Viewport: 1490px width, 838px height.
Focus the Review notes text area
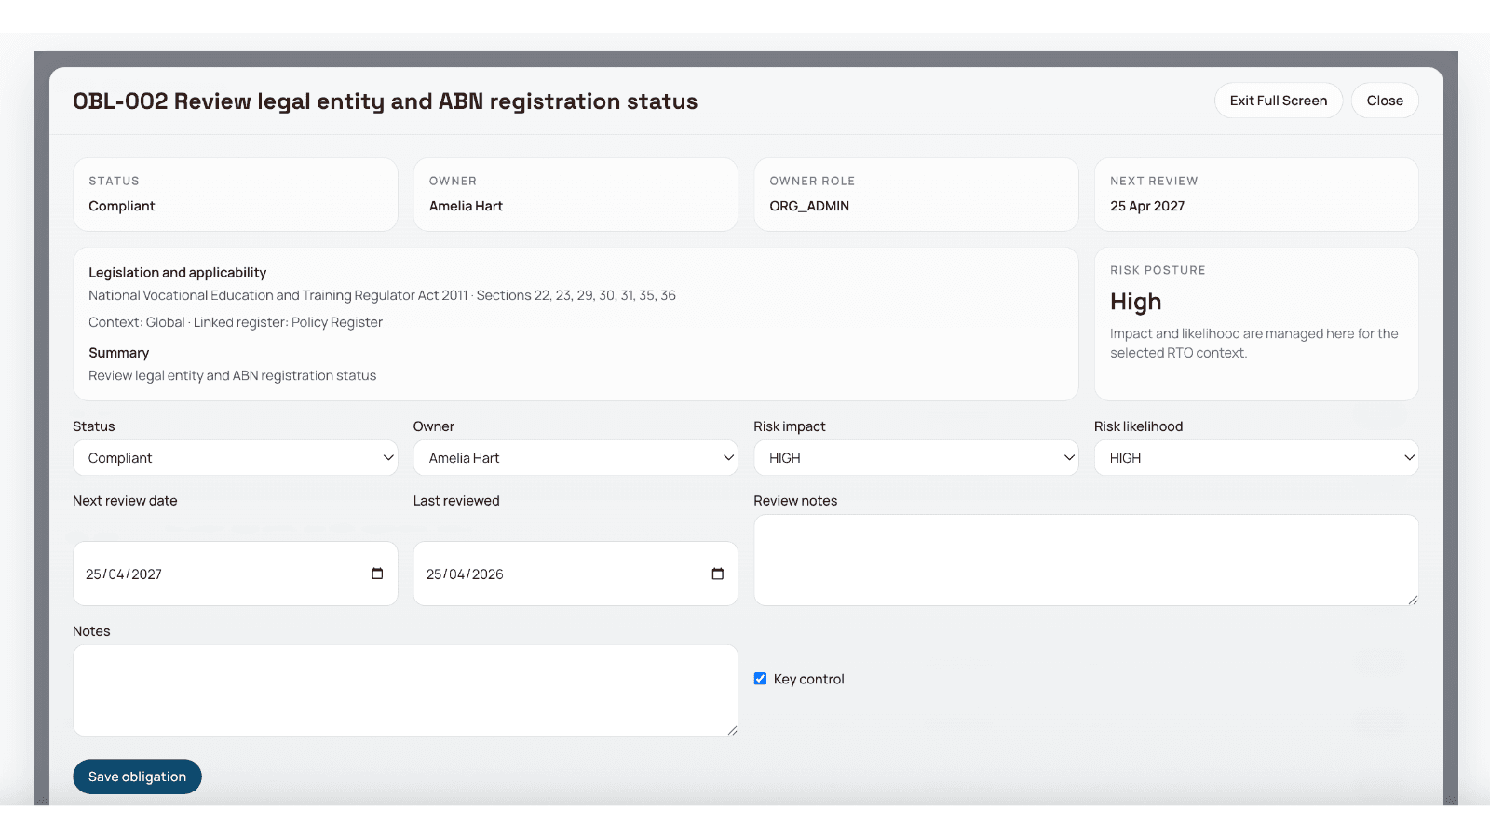coord(1086,561)
